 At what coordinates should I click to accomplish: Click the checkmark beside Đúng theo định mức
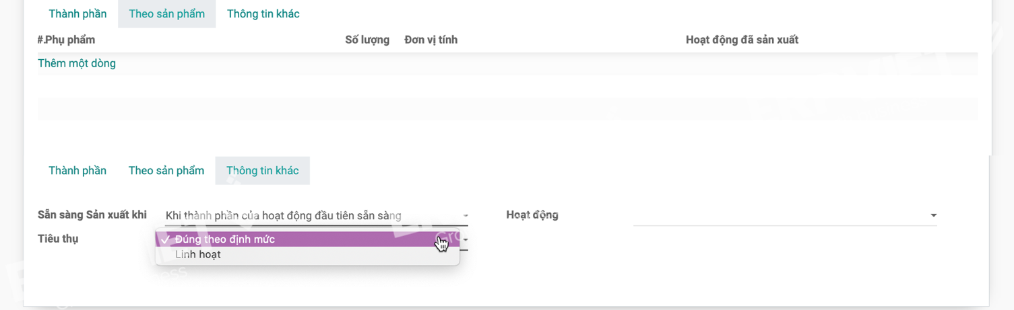tap(165, 239)
